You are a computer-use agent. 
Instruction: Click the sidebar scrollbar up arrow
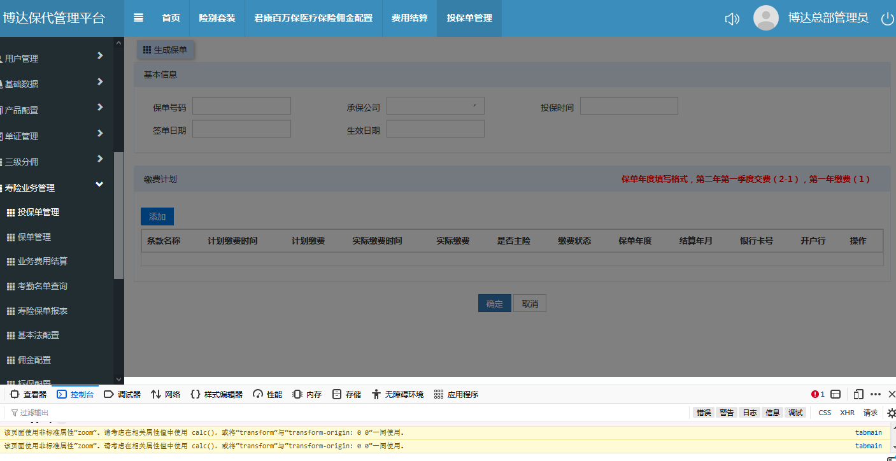119,42
